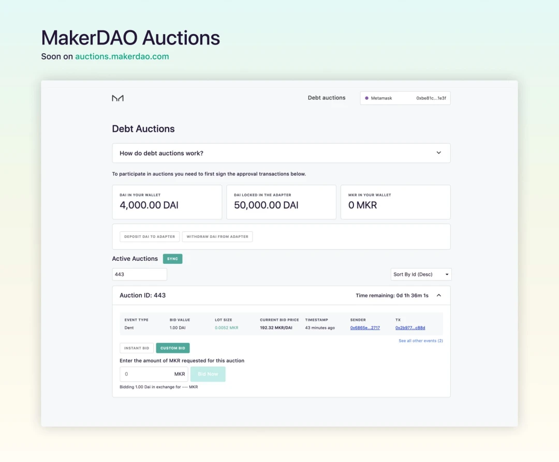559x462 pixels.
Task: Open transaction 0x2b977...c88d link
Action: [410, 327]
